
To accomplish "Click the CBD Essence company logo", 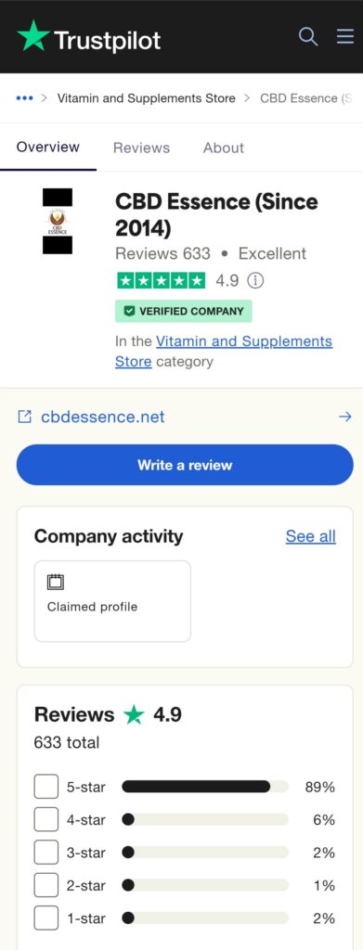I will (x=58, y=221).
